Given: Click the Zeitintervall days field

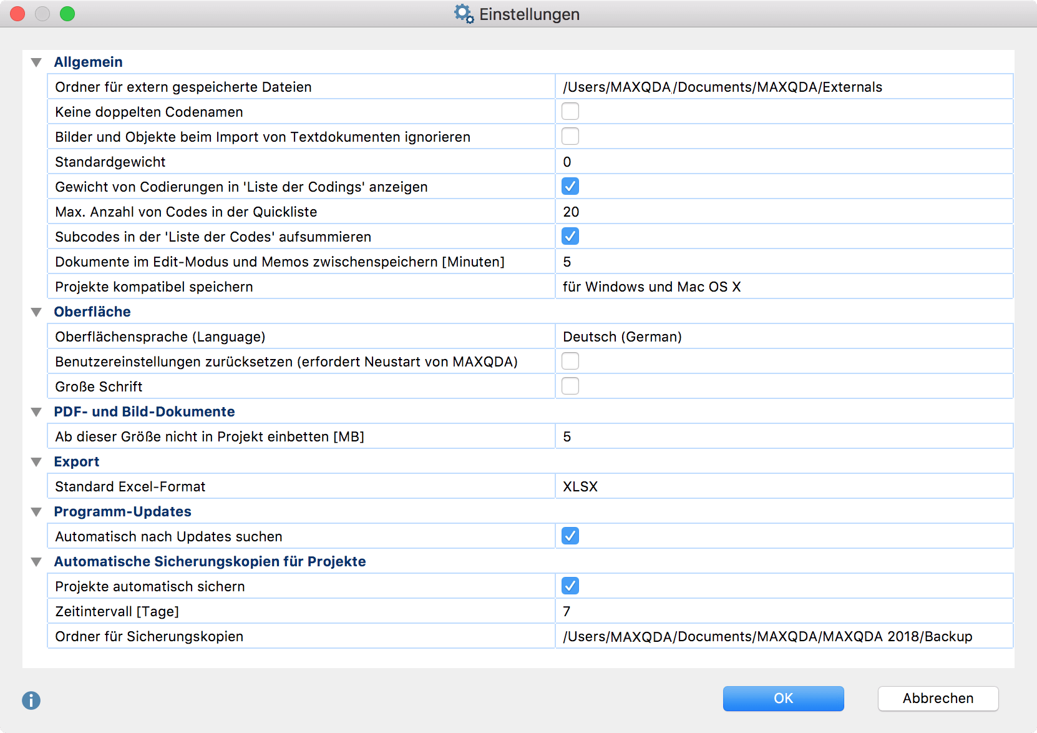Looking at the screenshot, I should [x=686, y=611].
